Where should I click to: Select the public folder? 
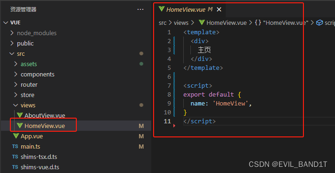[x=25, y=43]
